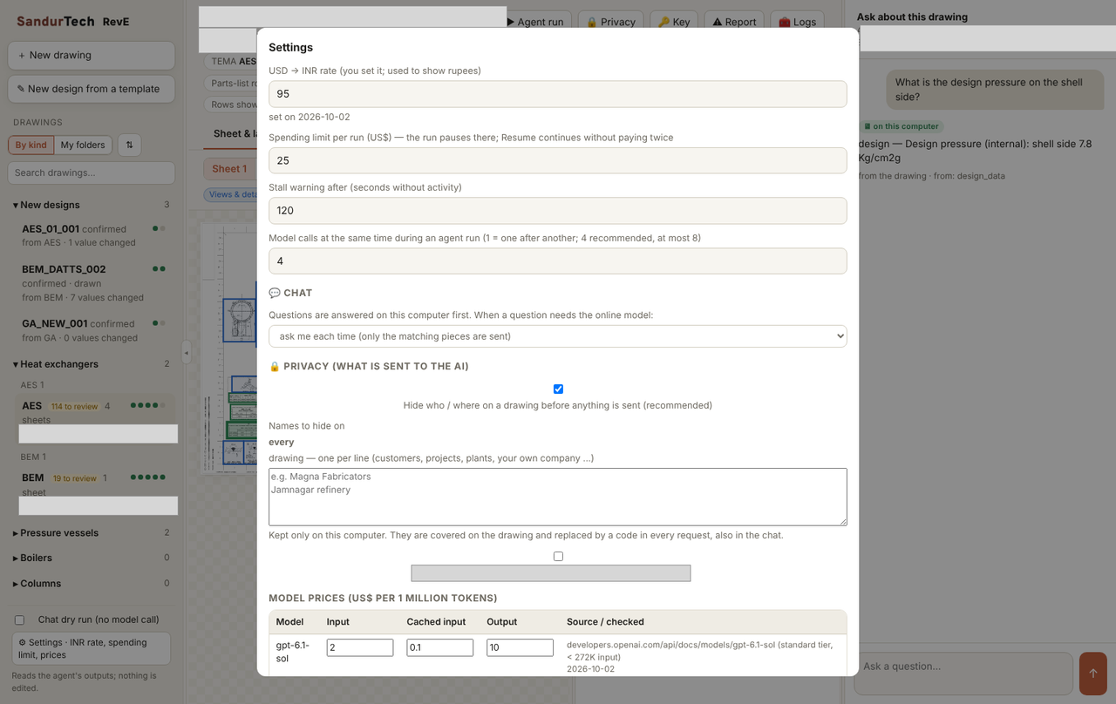Select the BEM drawing with 19 to review
The image size is (1116, 704).
tap(96, 484)
